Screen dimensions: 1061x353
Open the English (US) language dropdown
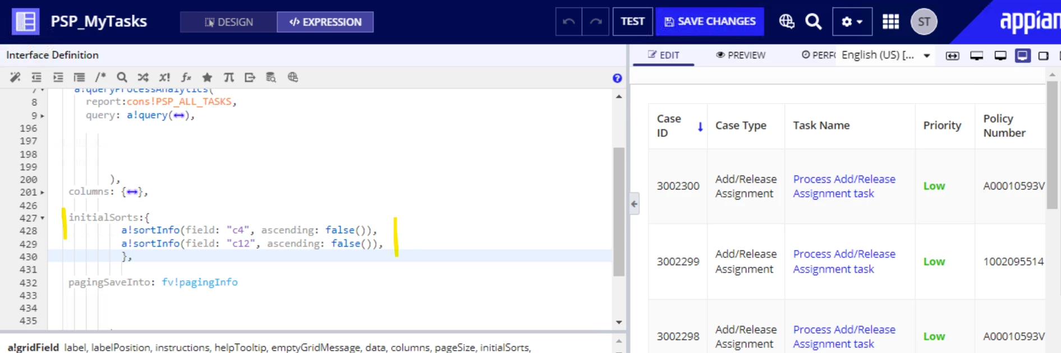click(886, 55)
